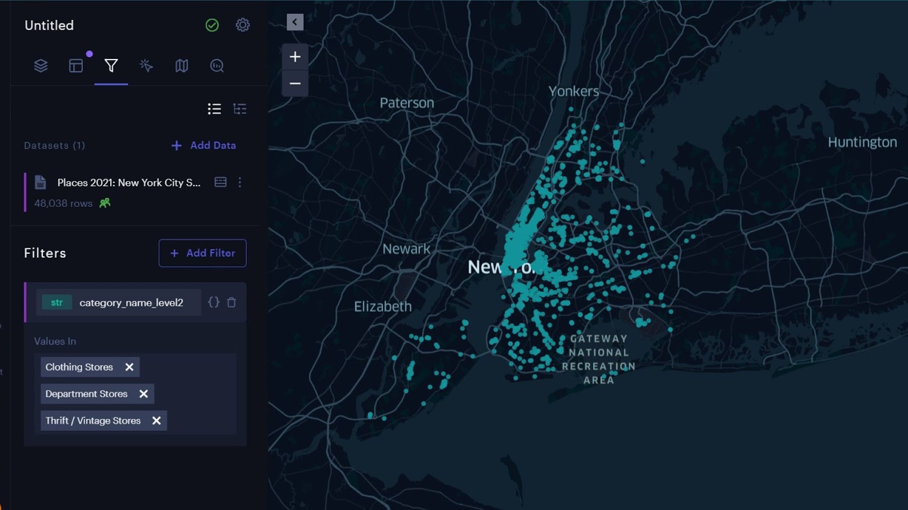Click the Untitled map title
The width and height of the screenshot is (908, 510).
point(49,25)
